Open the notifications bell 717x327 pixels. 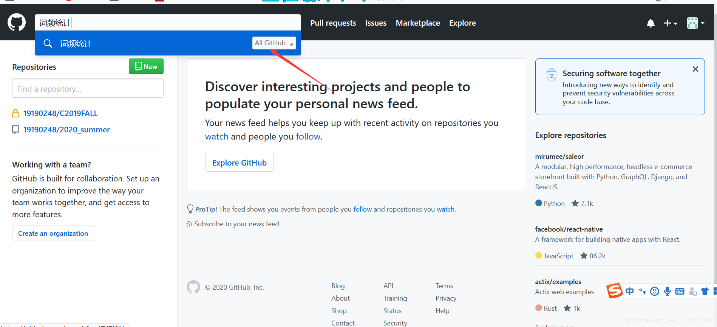pyautogui.click(x=651, y=23)
